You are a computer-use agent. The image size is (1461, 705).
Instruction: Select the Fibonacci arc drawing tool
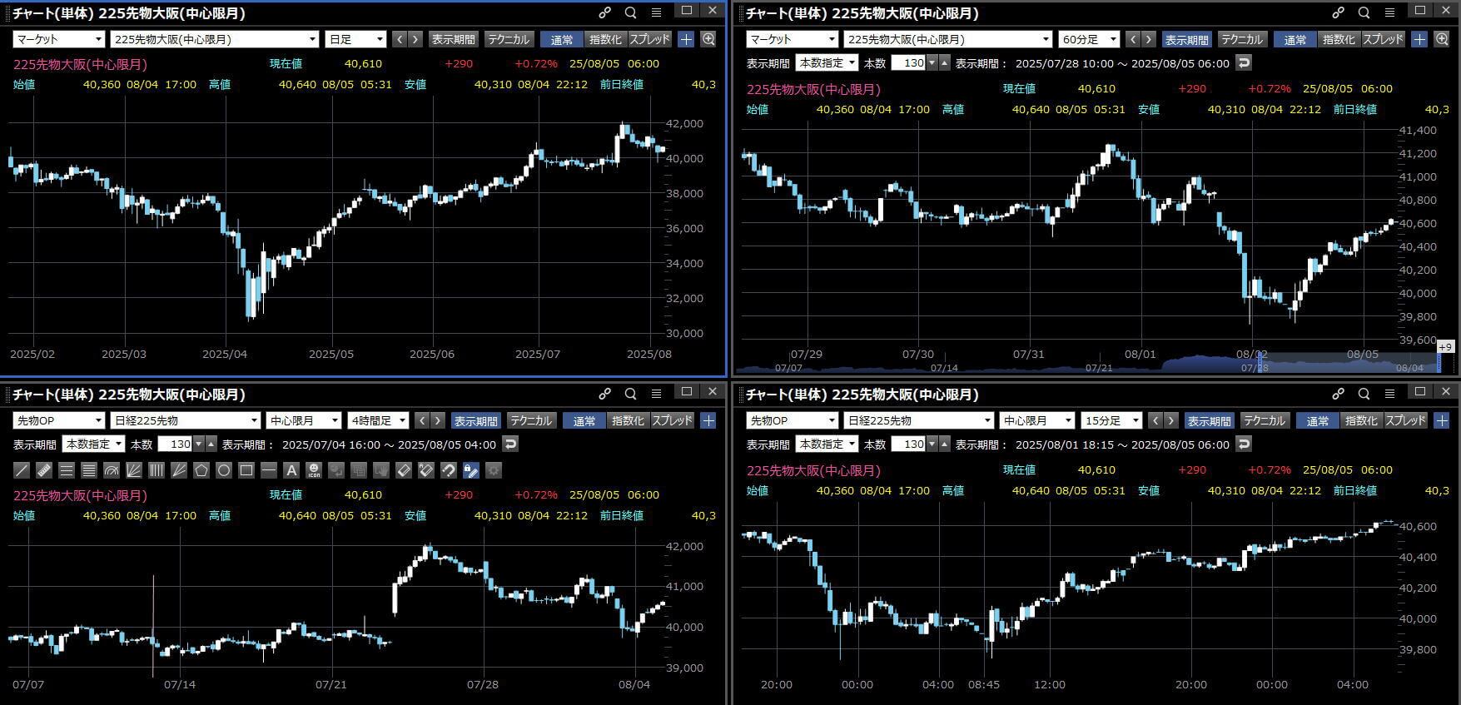pos(112,470)
